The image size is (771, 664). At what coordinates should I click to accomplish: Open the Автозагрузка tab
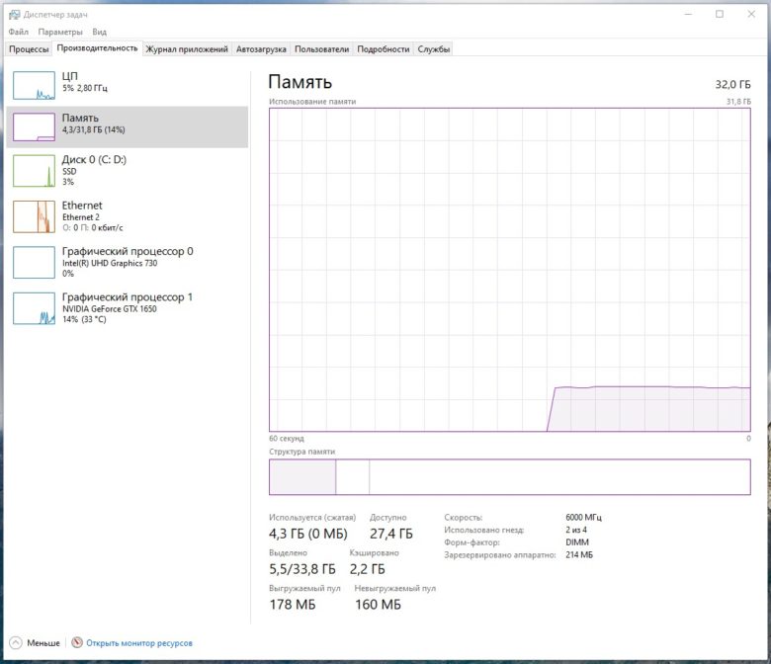pyautogui.click(x=261, y=49)
